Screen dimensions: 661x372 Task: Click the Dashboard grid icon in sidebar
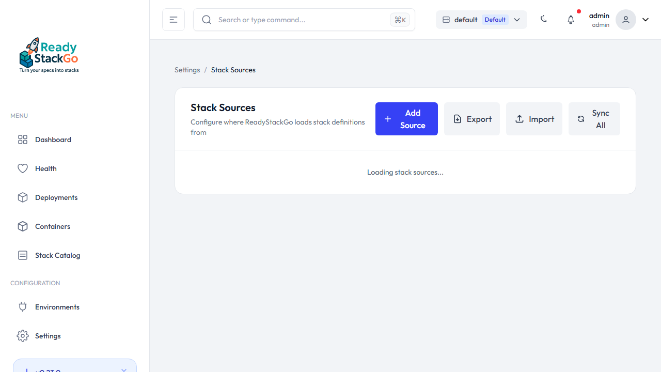(23, 139)
